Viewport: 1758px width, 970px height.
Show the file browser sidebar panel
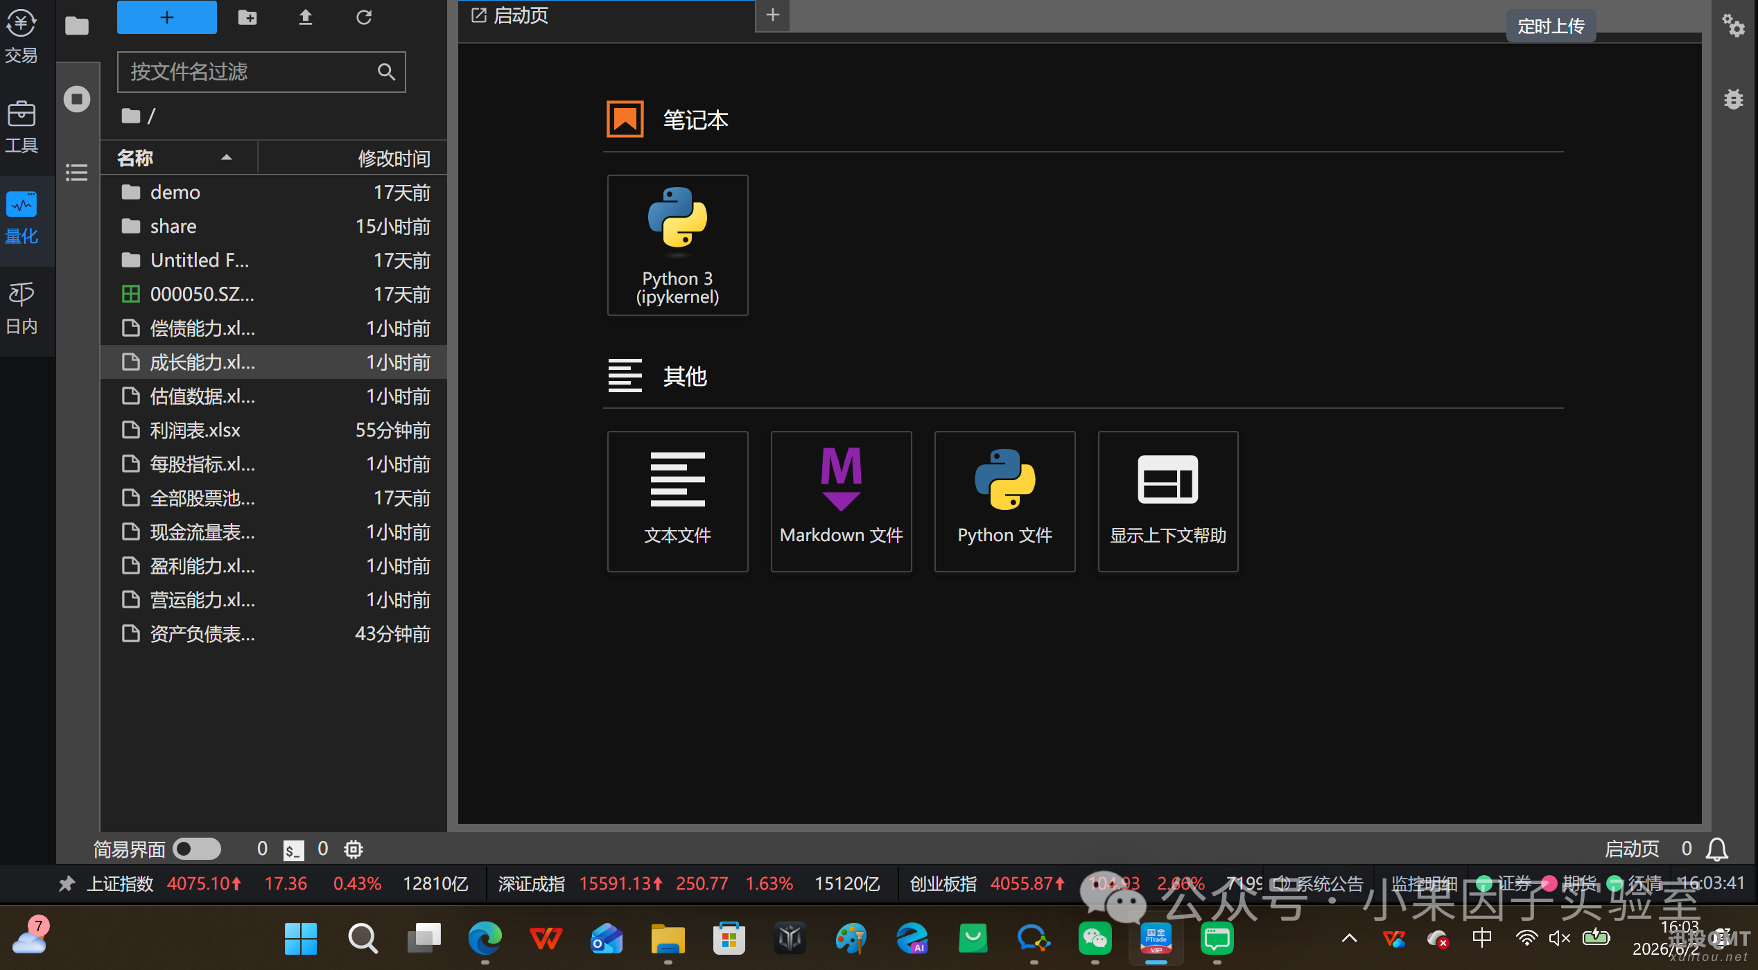77,26
